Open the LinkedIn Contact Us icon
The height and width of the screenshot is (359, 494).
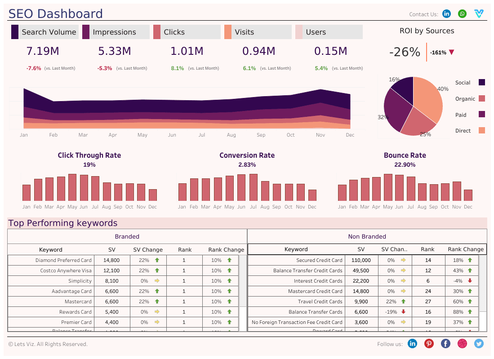click(446, 14)
